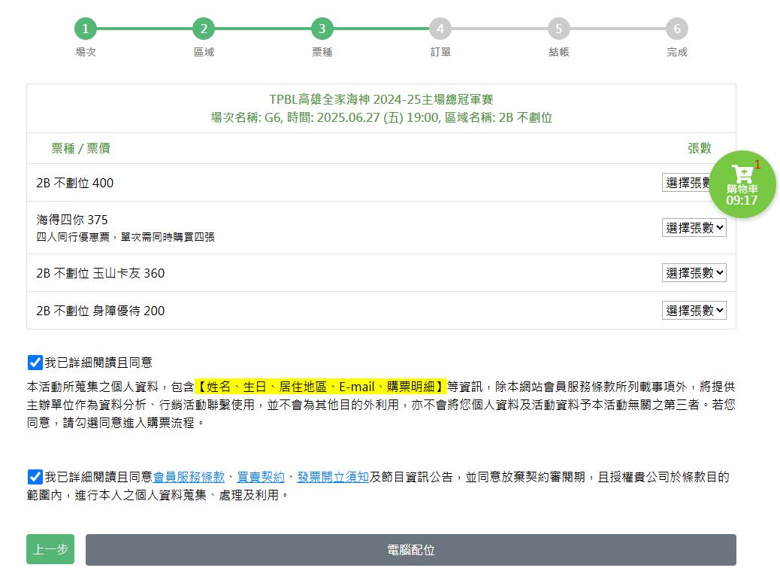Click the 2B 不劃位 身障優待 200 label
The image size is (780, 580).
tap(100, 311)
